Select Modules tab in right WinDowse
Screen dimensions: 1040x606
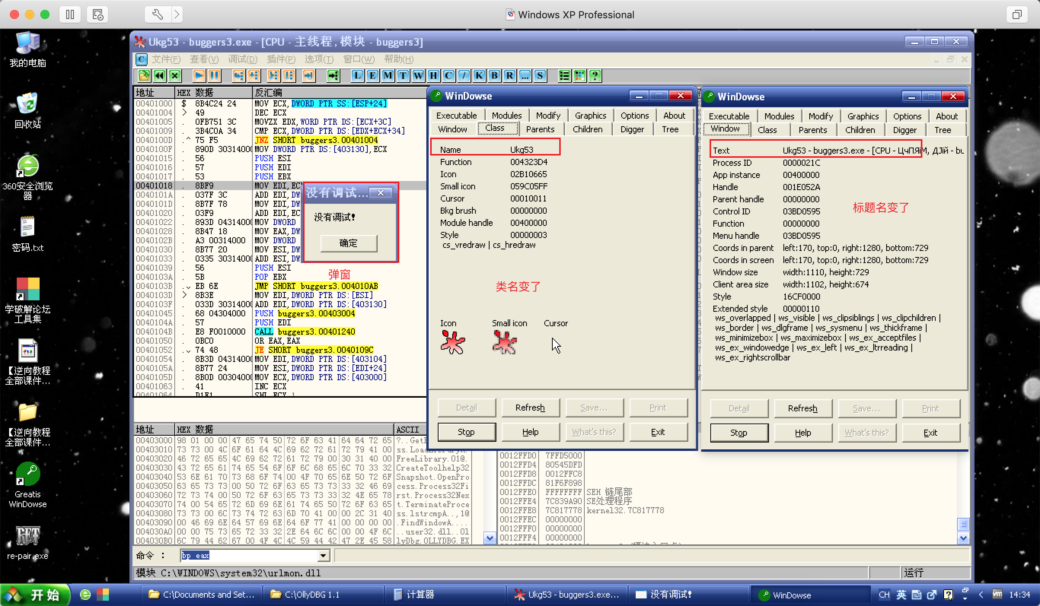779,116
